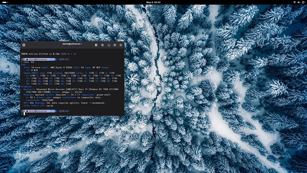Click the '582/5000' min/max speed value
The image size is (307, 173).
(69, 73)
